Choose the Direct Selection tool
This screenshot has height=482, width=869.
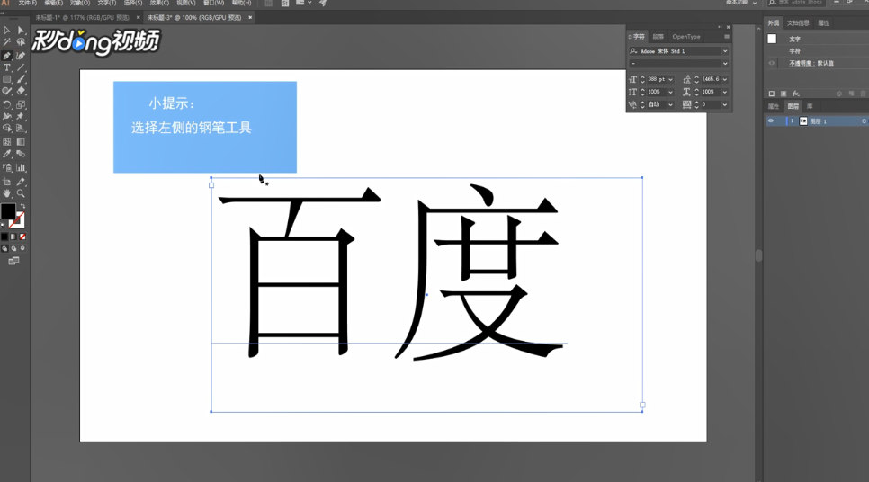(x=21, y=31)
